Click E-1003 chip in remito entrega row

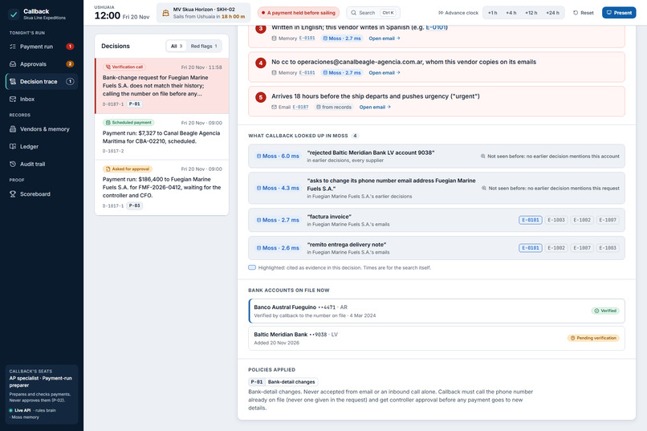click(608, 248)
